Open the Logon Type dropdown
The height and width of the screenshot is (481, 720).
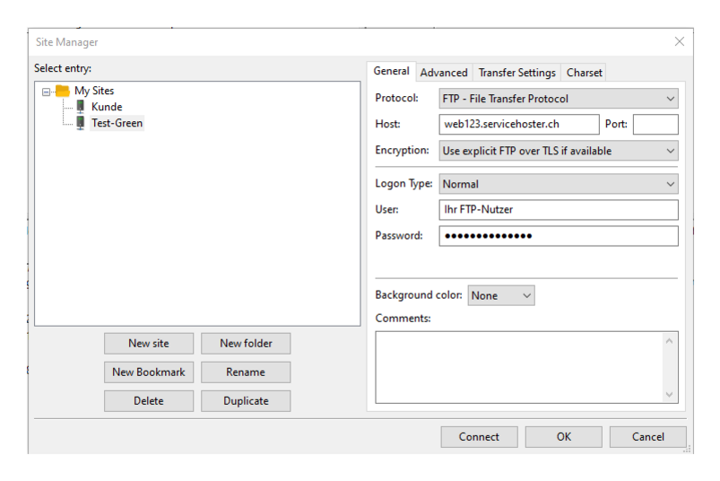pyautogui.click(x=559, y=184)
